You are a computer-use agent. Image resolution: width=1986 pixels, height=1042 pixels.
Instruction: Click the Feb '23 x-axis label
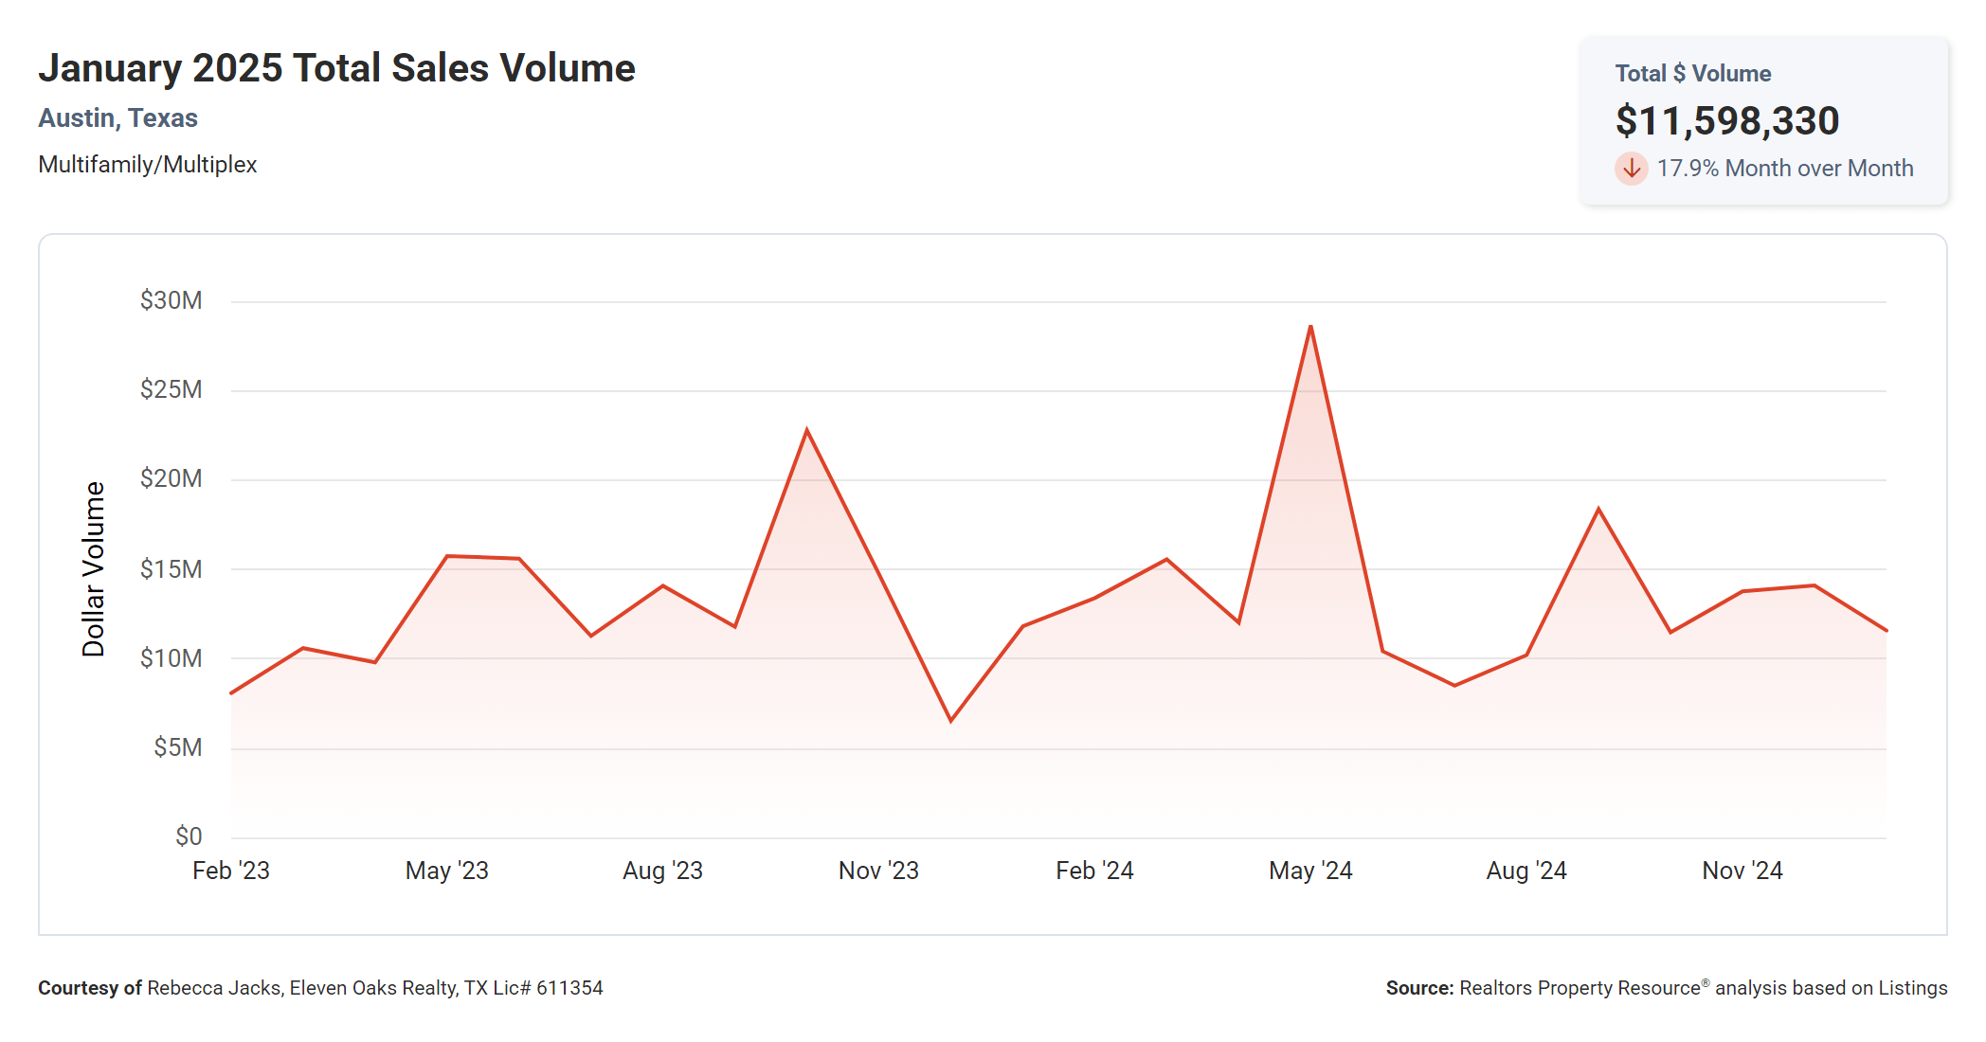click(230, 871)
